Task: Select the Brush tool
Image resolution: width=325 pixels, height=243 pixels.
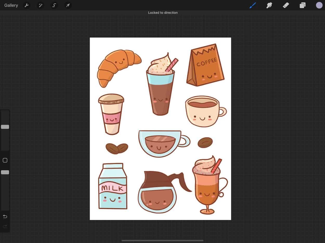Action: coord(253,5)
